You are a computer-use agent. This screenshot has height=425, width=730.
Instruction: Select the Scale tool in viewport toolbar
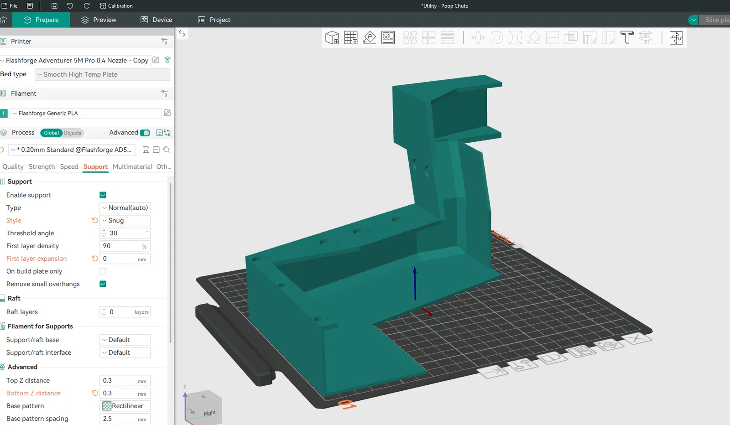(x=515, y=37)
